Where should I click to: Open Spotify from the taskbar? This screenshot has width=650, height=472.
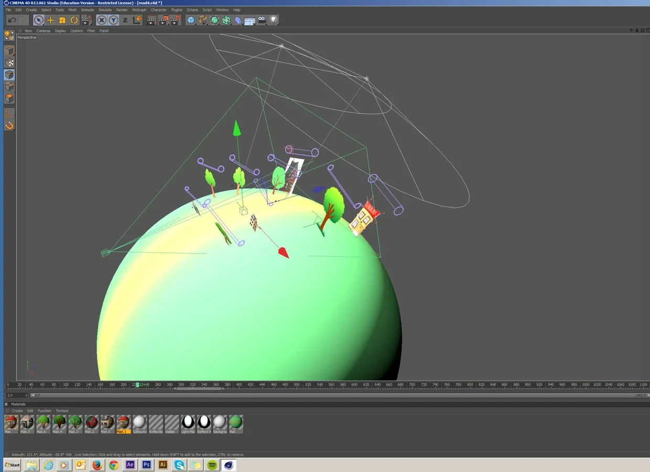coord(212,465)
